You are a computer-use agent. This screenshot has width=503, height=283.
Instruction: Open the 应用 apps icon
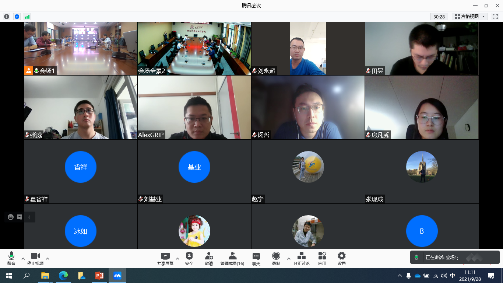tap(322, 259)
